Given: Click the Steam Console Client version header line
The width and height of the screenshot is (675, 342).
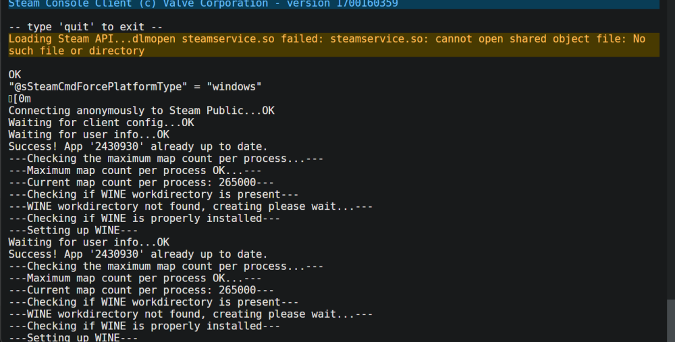Looking at the screenshot, I should tap(203, 4).
